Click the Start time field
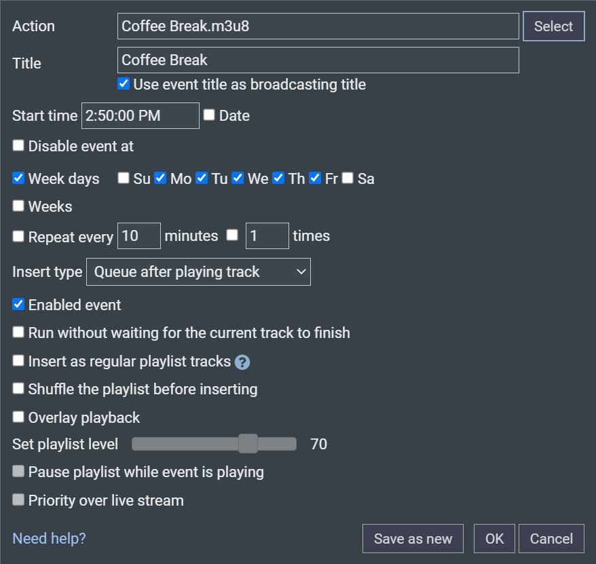The width and height of the screenshot is (596, 564). [141, 115]
